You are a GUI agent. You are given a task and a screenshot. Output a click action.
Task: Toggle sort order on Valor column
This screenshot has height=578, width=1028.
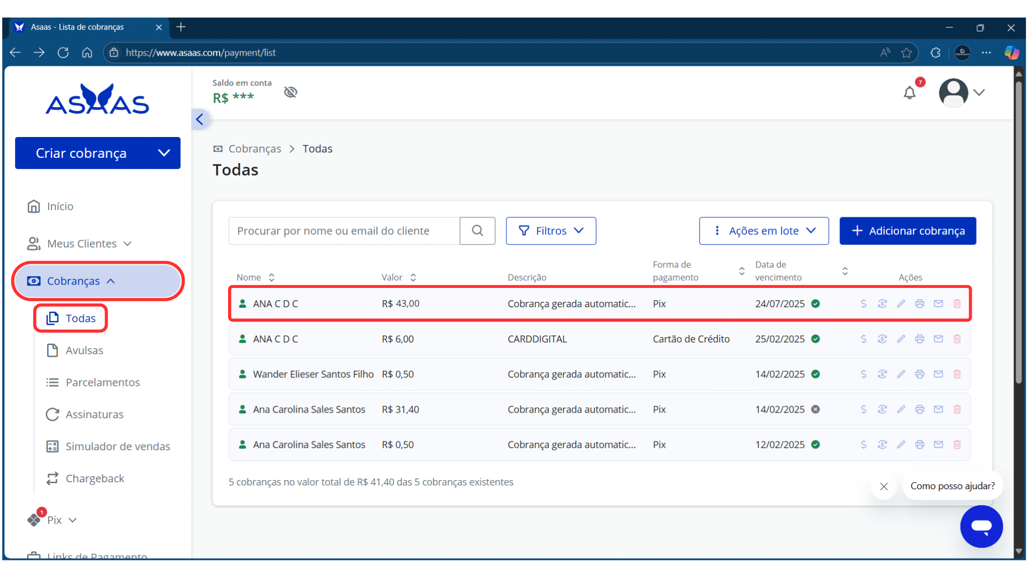[x=413, y=277]
